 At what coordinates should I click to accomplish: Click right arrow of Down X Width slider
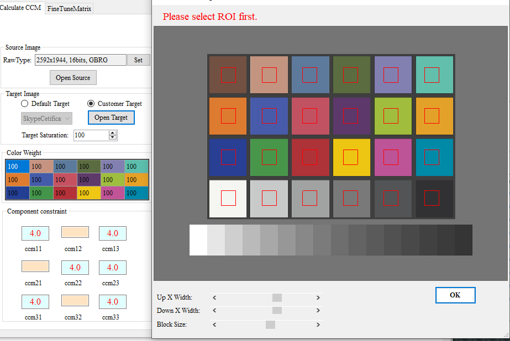tap(318, 311)
